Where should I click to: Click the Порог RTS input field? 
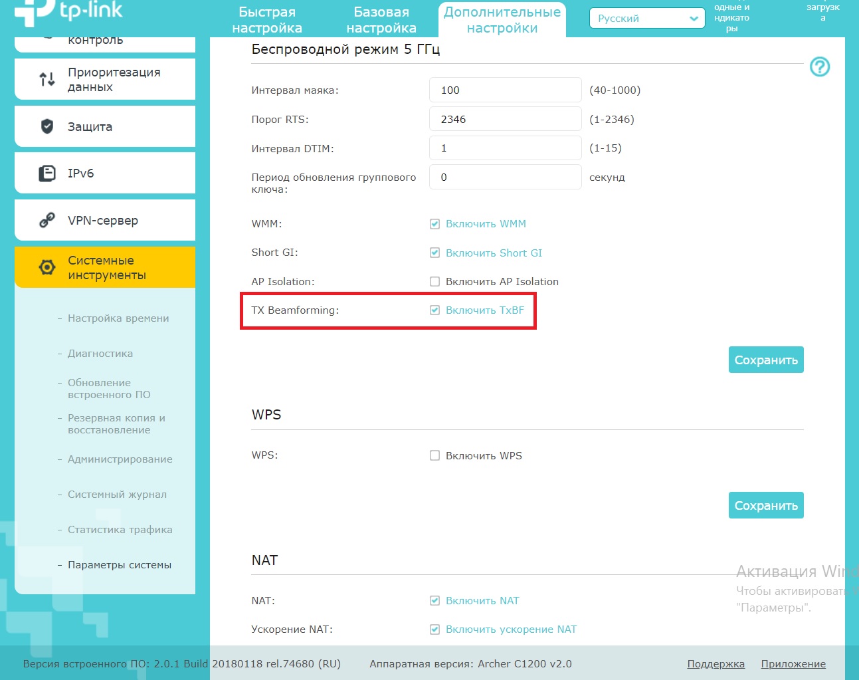pyautogui.click(x=506, y=119)
